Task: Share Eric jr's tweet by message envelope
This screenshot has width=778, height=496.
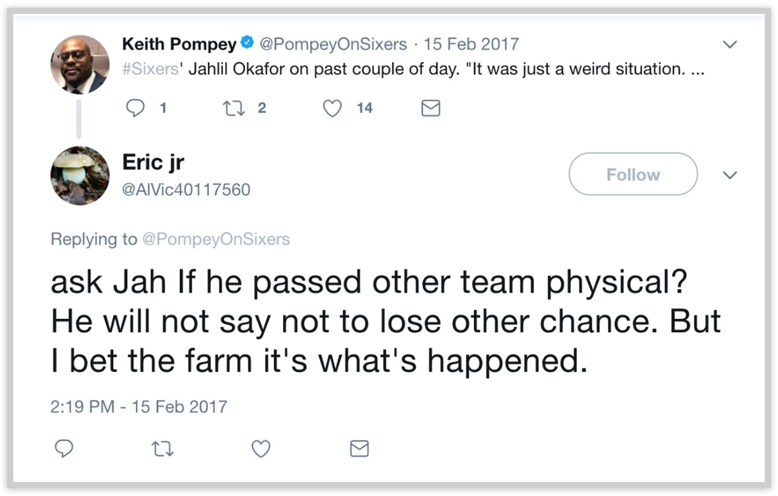Action: [359, 448]
